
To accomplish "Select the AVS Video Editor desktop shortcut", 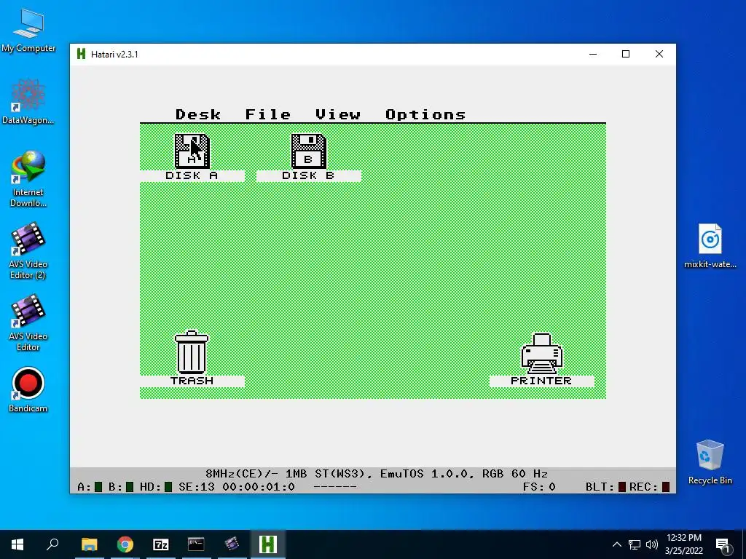I will [x=28, y=323].
